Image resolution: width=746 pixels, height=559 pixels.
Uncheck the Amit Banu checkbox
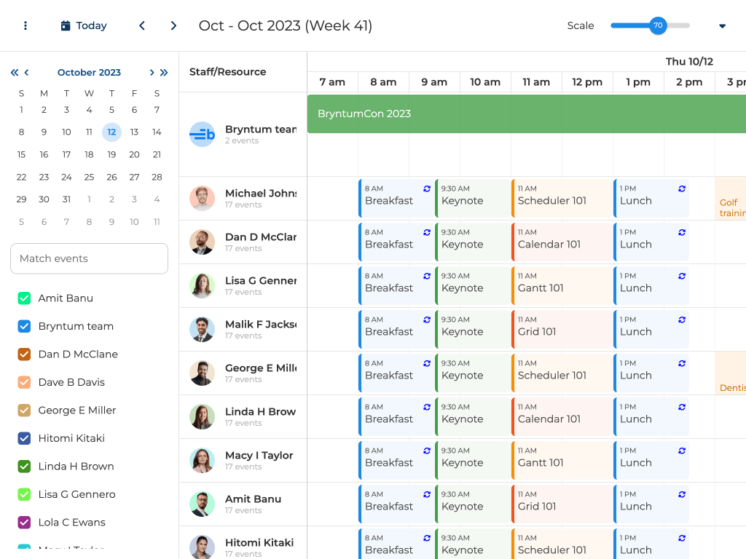(x=24, y=298)
